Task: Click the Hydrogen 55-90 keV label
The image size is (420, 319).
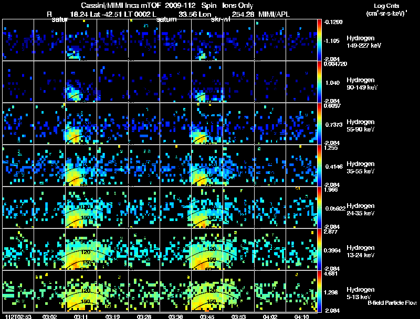Action: click(361, 126)
